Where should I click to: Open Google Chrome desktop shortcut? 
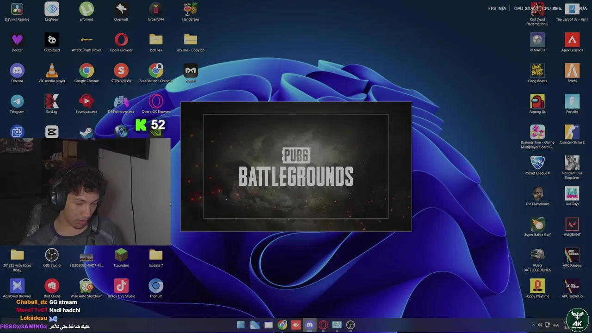pyautogui.click(x=86, y=74)
